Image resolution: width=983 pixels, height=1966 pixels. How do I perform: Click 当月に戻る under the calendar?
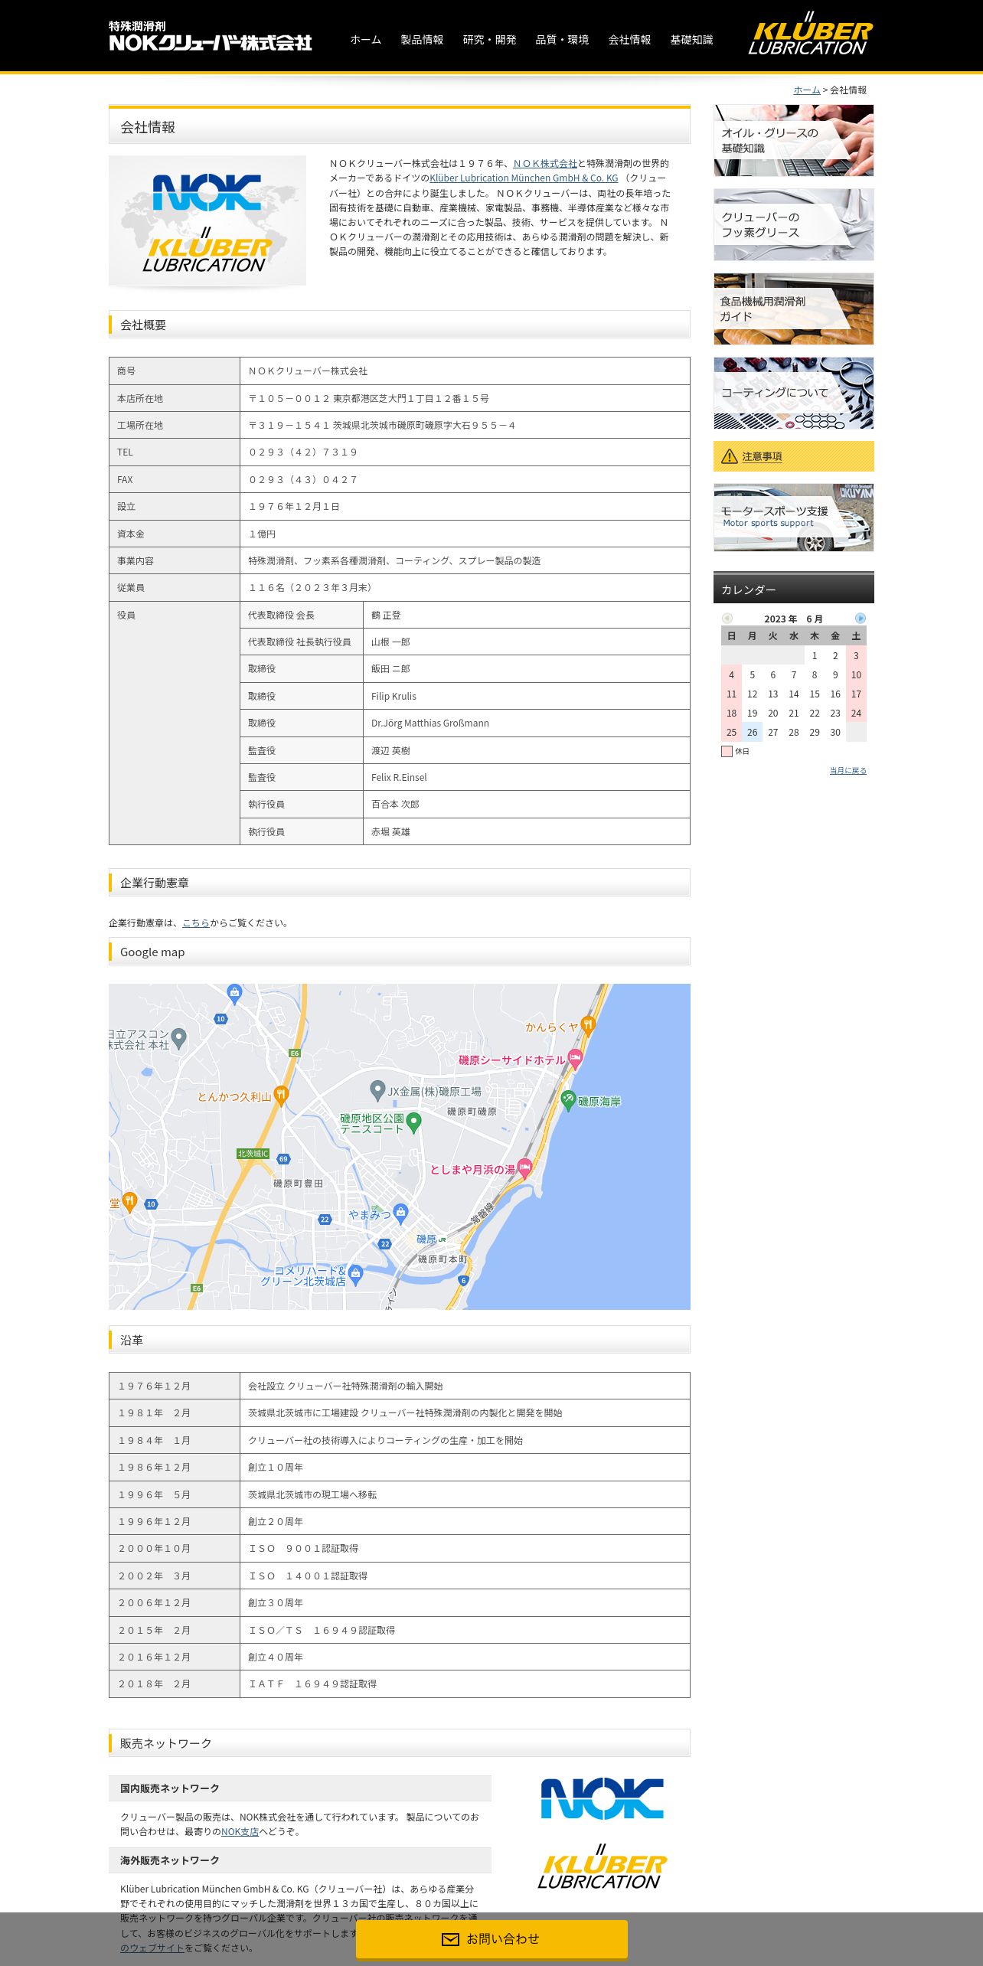point(848,771)
